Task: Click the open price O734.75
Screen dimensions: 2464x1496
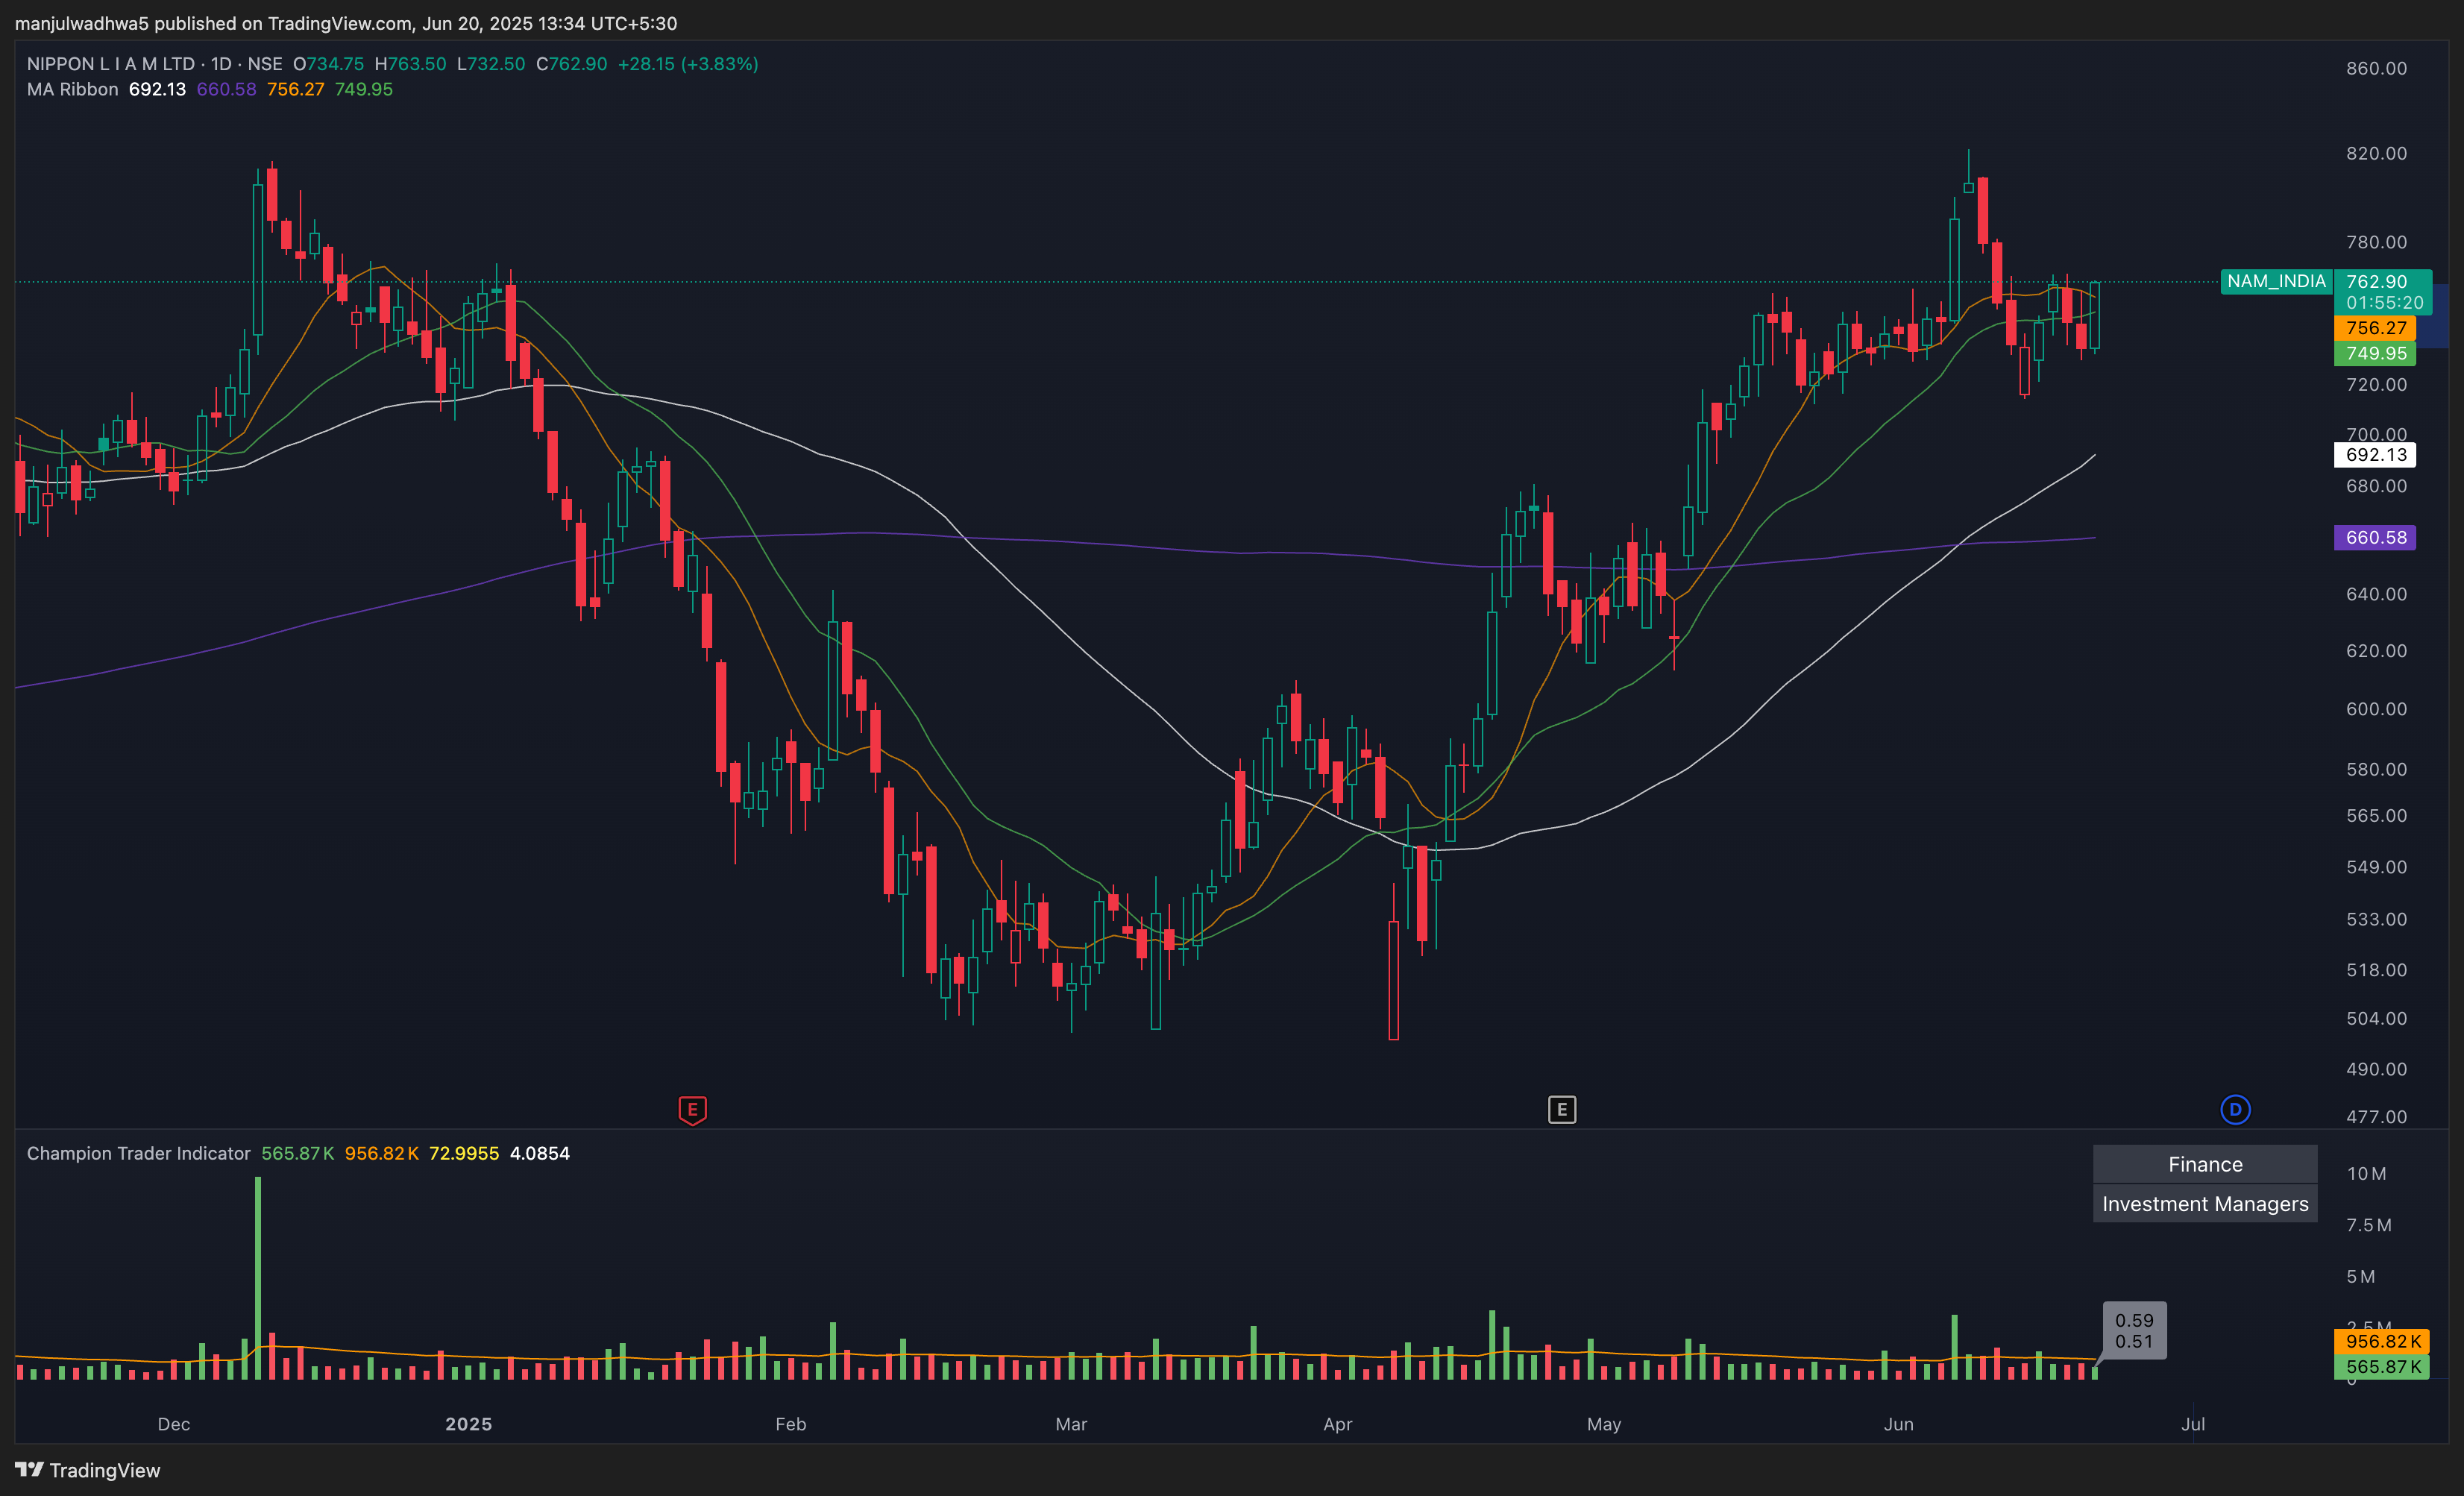Action: (x=328, y=64)
